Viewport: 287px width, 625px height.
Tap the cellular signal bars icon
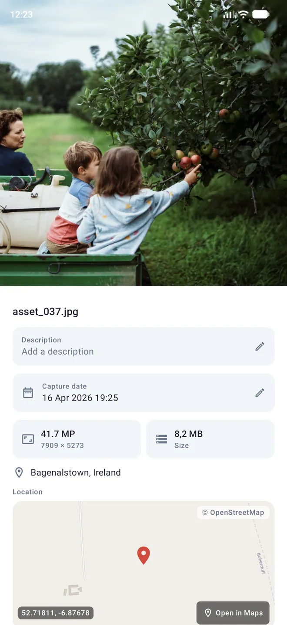[x=228, y=14]
